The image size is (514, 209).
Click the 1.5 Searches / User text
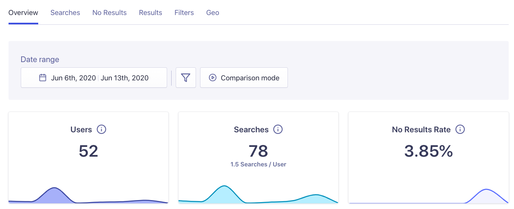pyautogui.click(x=258, y=164)
